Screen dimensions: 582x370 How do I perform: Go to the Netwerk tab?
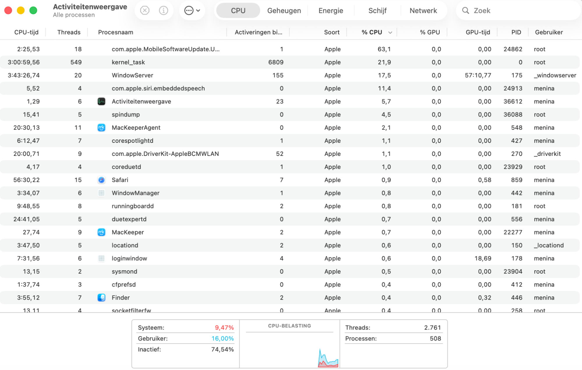click(423, 10)
